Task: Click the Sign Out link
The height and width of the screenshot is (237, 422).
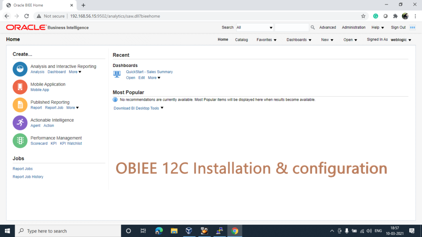Action: click(398, 27)
